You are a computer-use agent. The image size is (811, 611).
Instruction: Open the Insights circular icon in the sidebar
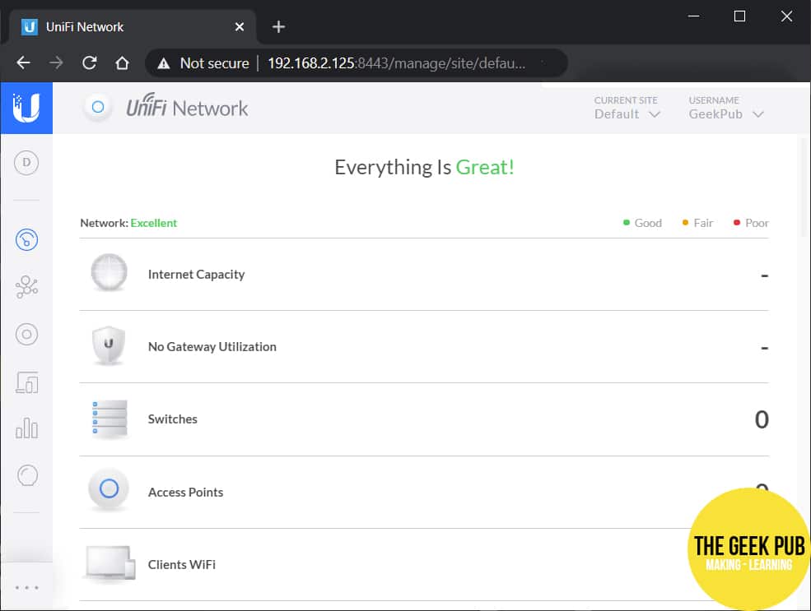[x=27, y=475]
